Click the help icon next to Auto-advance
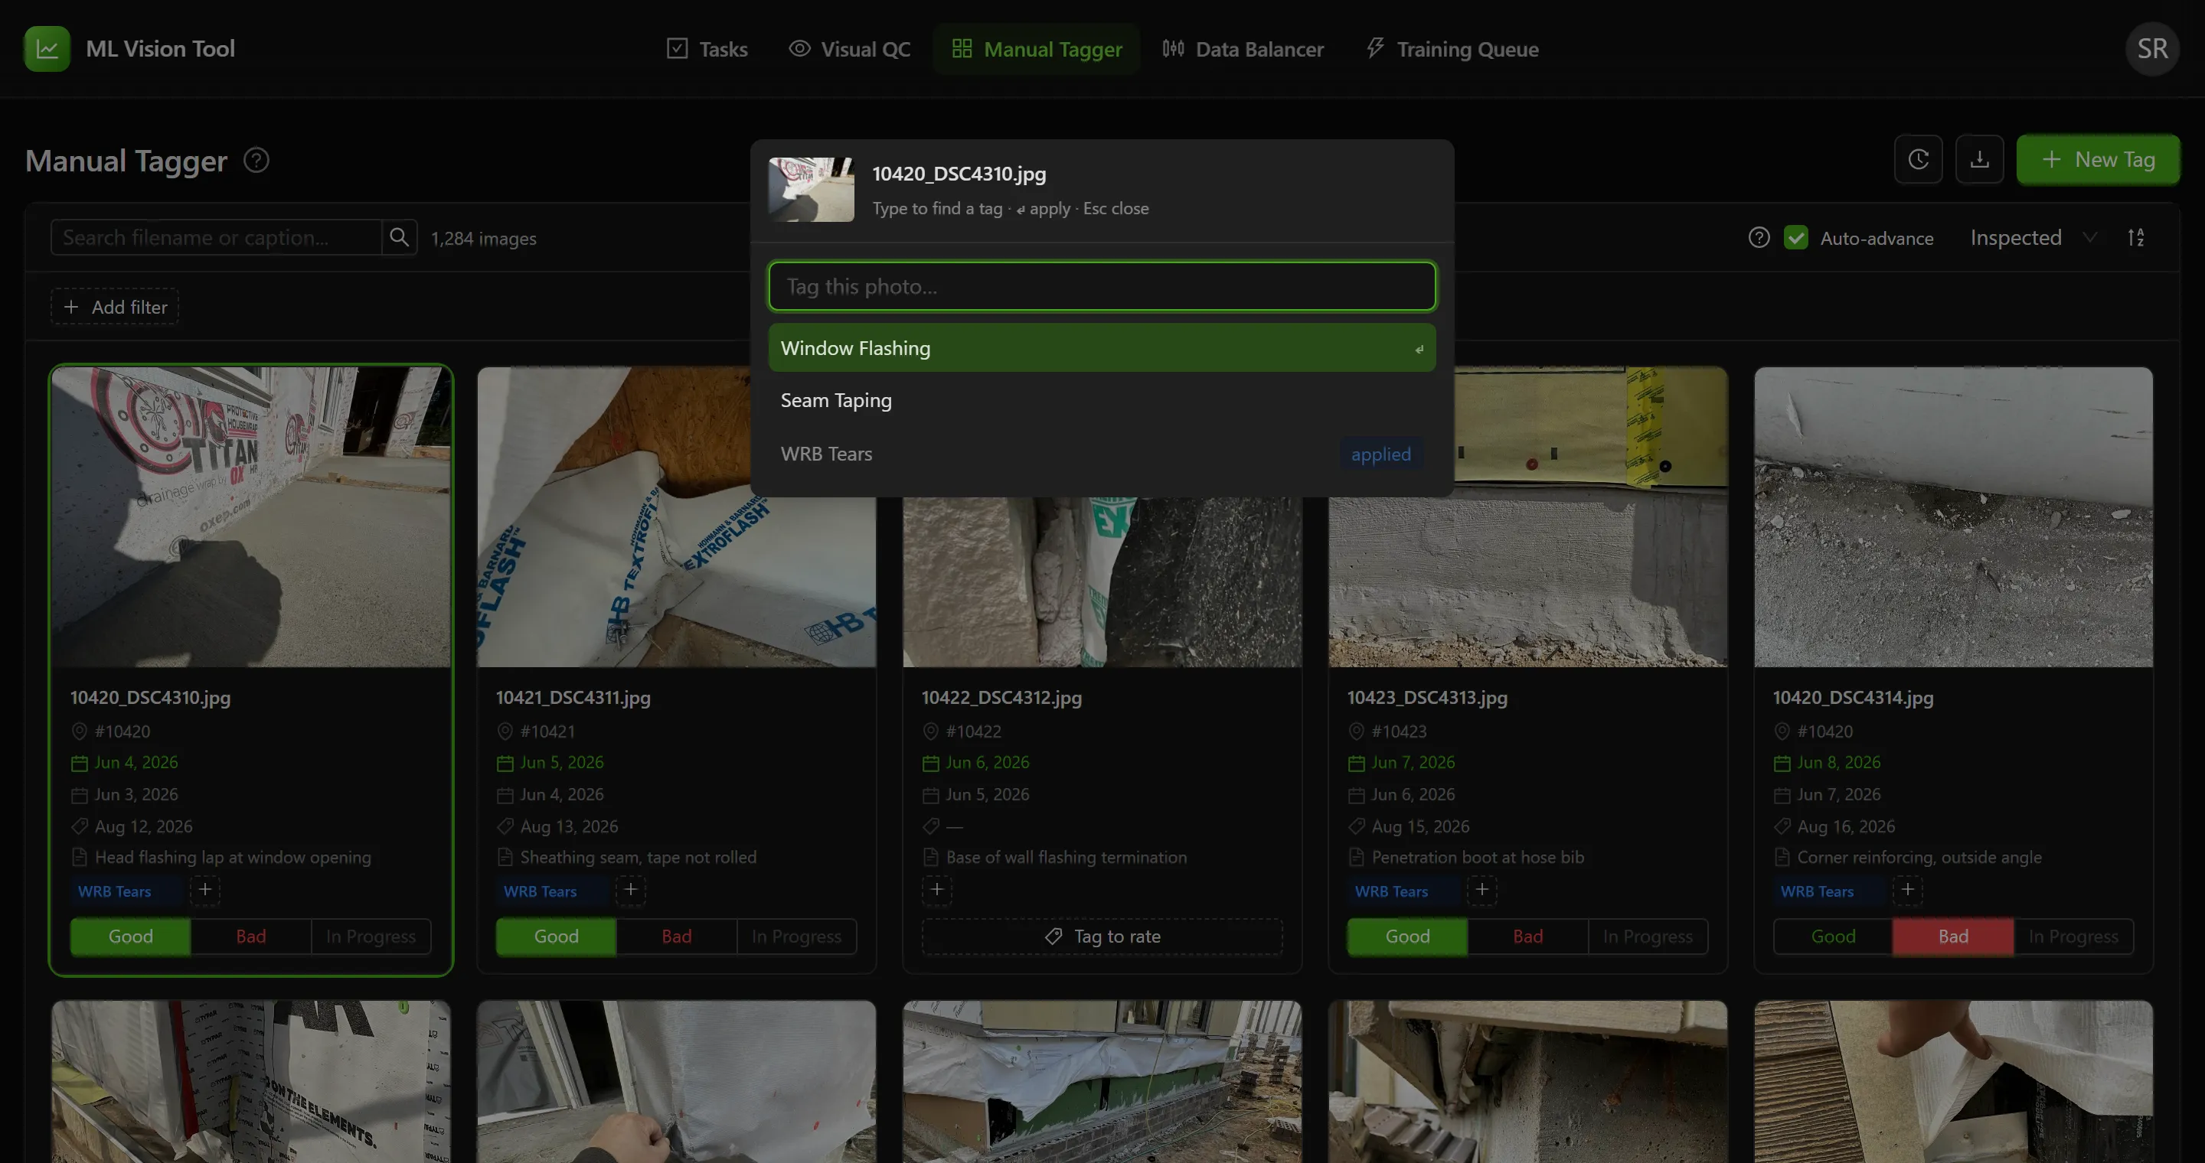 1759,237
